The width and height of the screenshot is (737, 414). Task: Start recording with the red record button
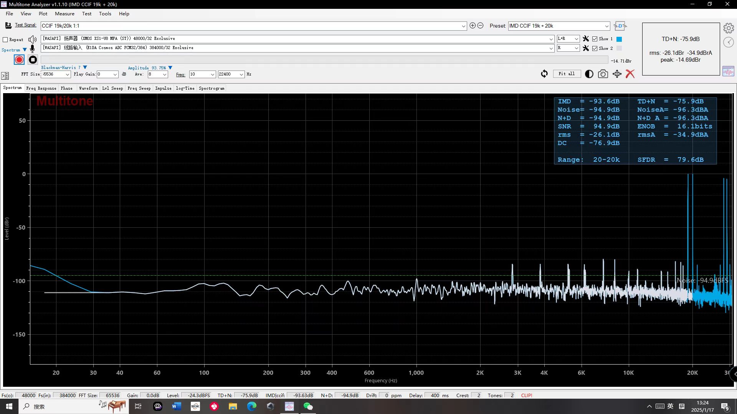[x=19, y=60]
